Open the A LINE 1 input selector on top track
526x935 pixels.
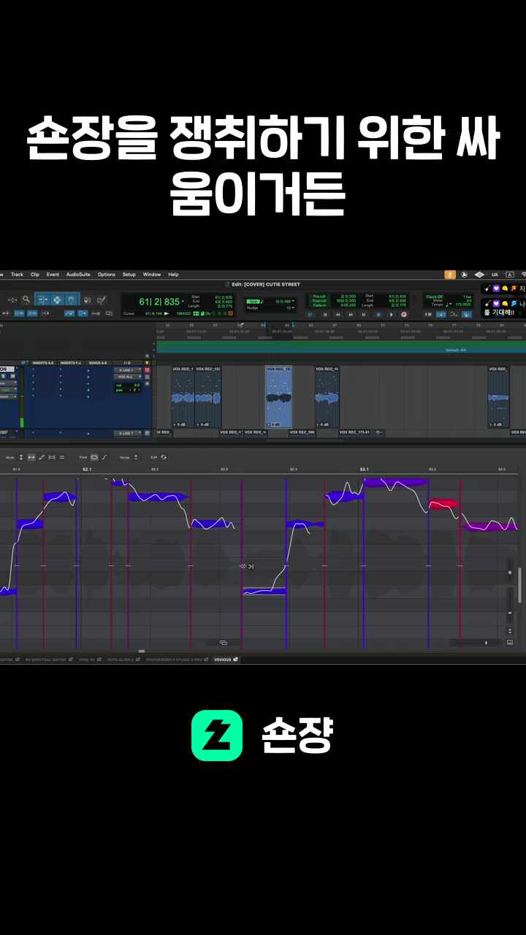click(128, 370)
